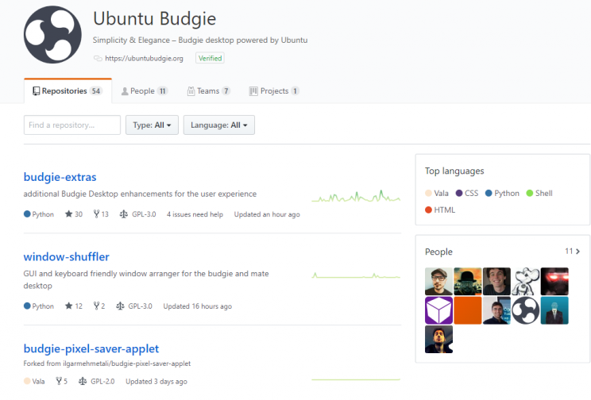This screenshot has width=591, height=400.
Task: Open the window-shuffler repository
Action: [x=67, y=257]
